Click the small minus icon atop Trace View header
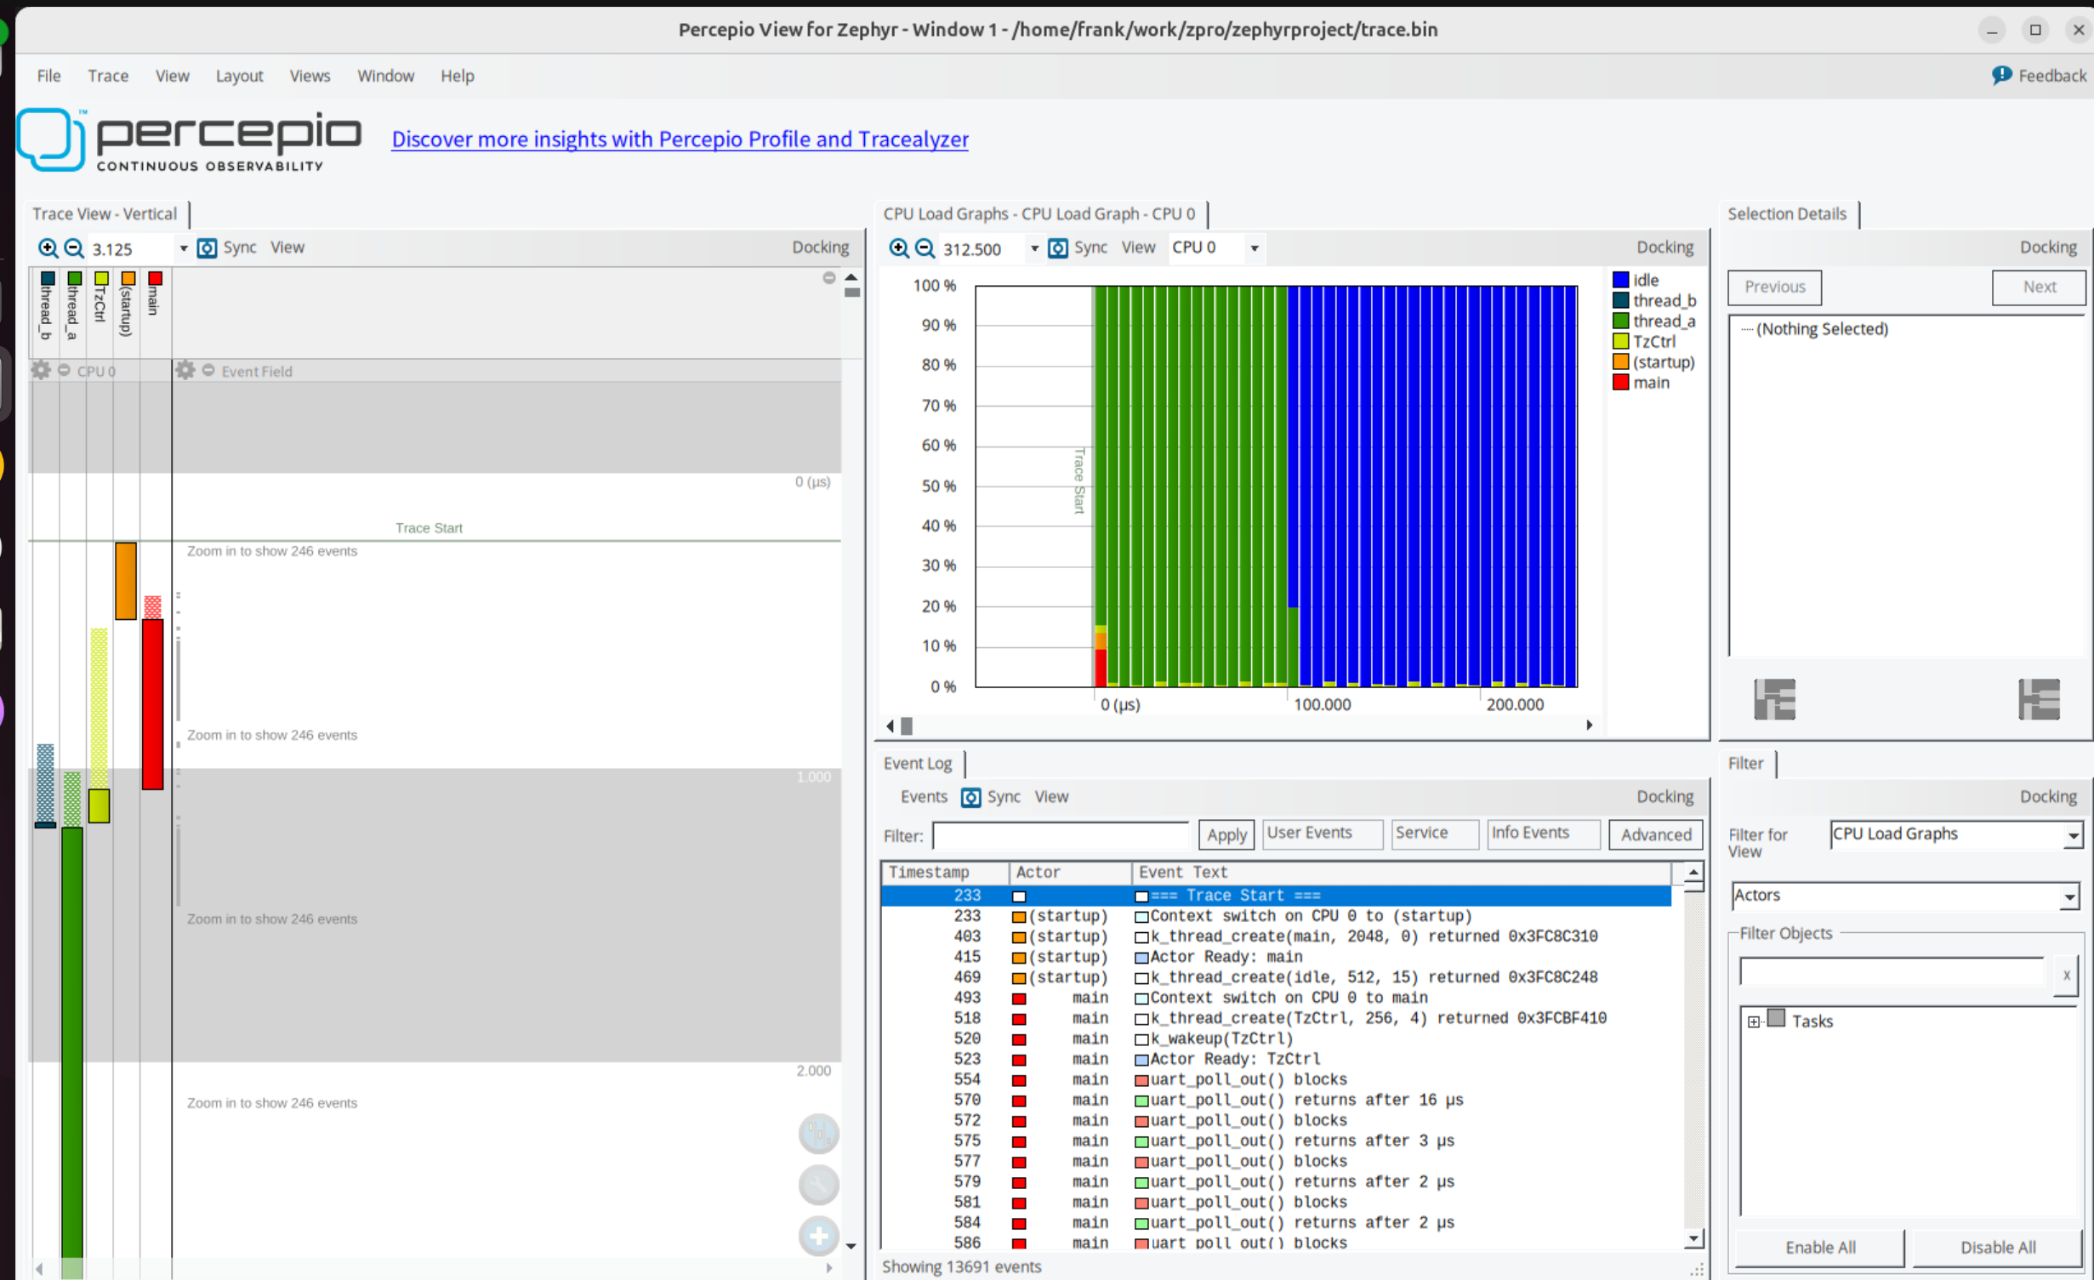The width and height of the screenshot is (2094, 1280). pos(829,278)
